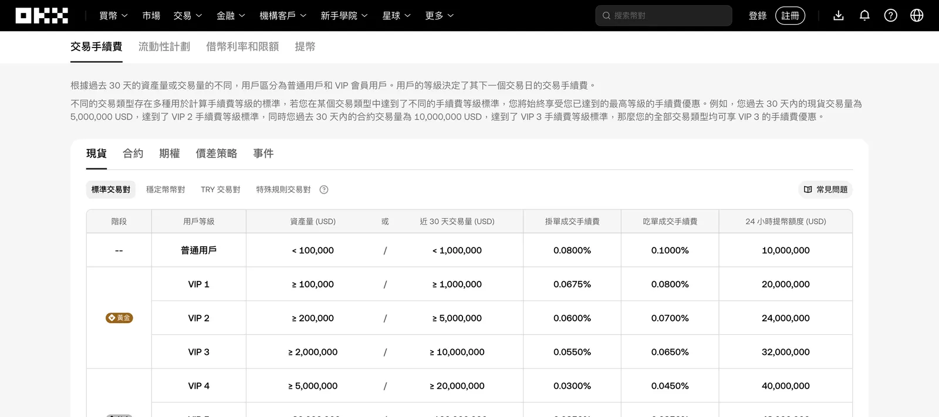
Task: Expand the 機構客戶 dropdown menu
Action: point(283,16)
